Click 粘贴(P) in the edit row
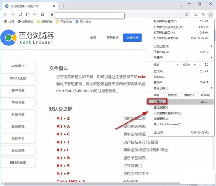 click(x=205, y=95)
